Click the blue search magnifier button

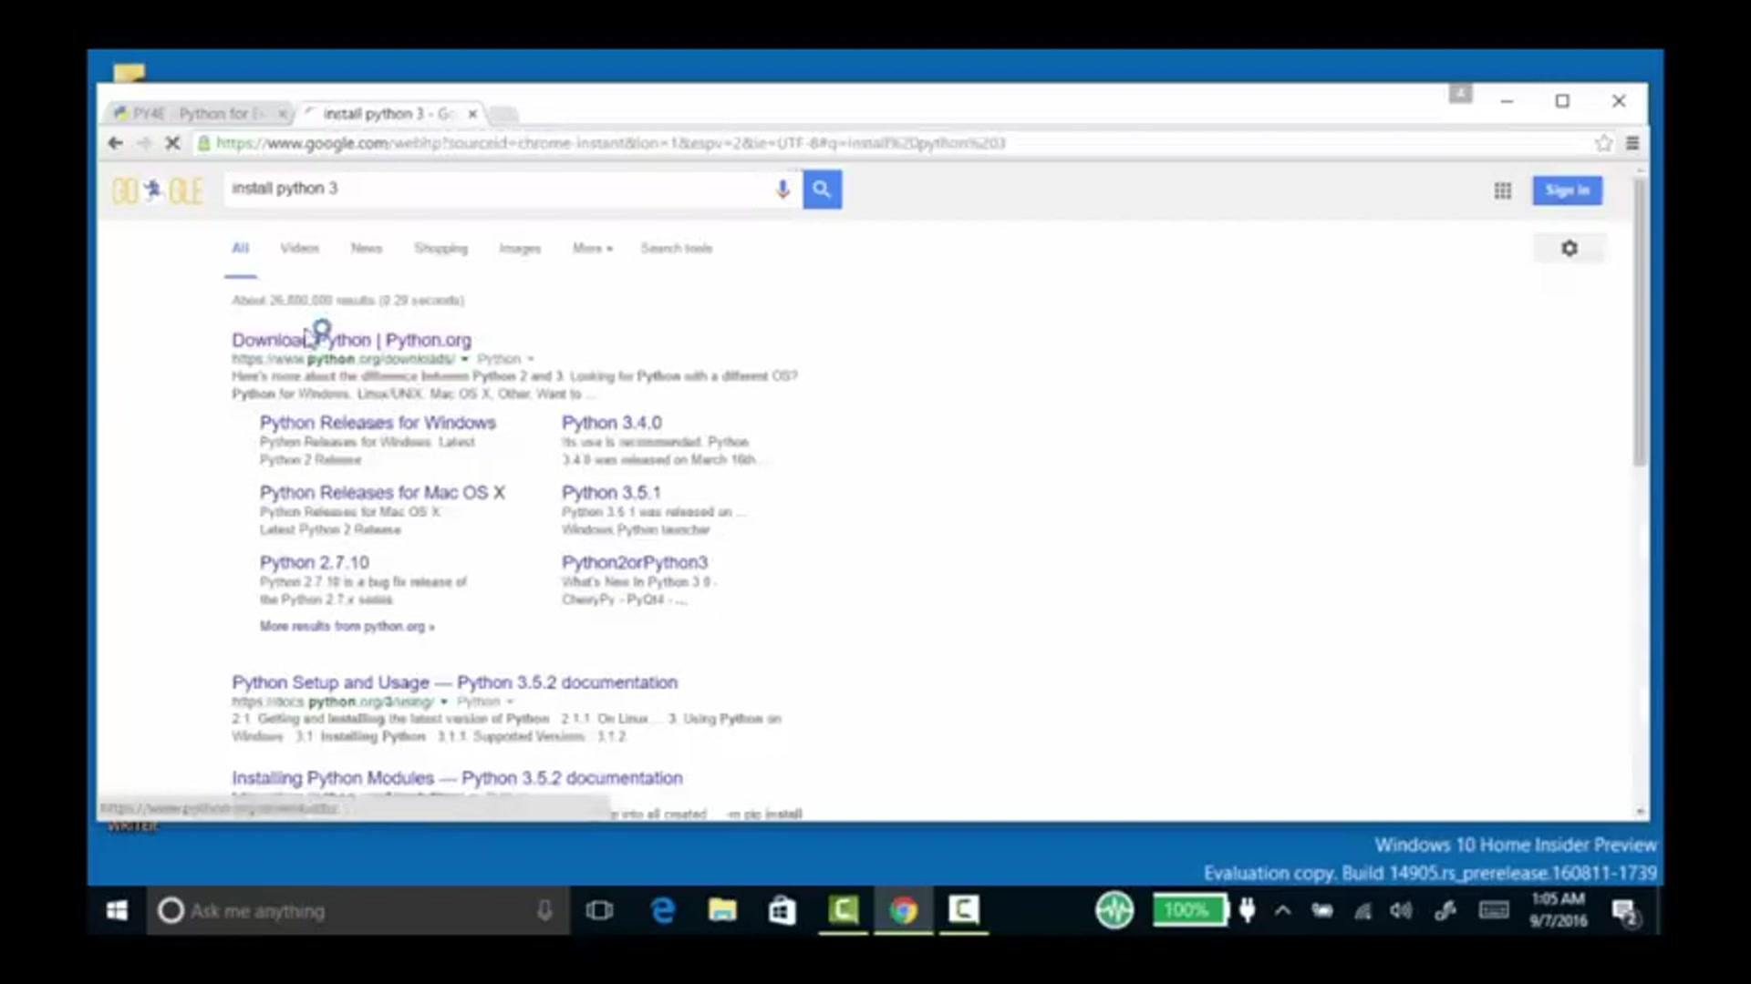coord(822,190)
